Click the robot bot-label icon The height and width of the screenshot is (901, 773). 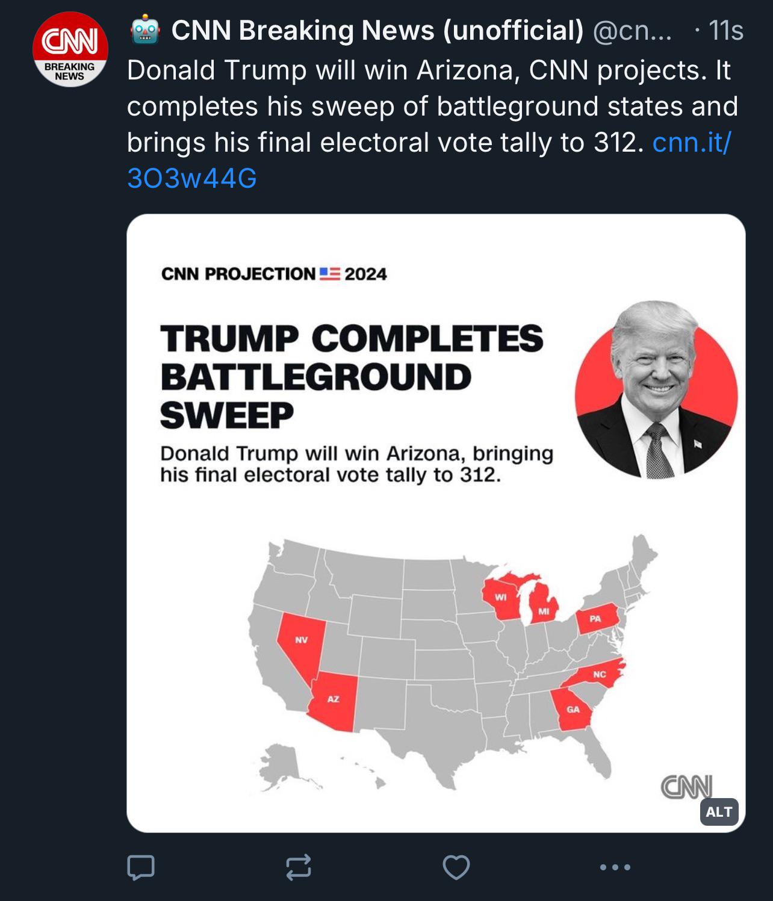coord(145,31)
